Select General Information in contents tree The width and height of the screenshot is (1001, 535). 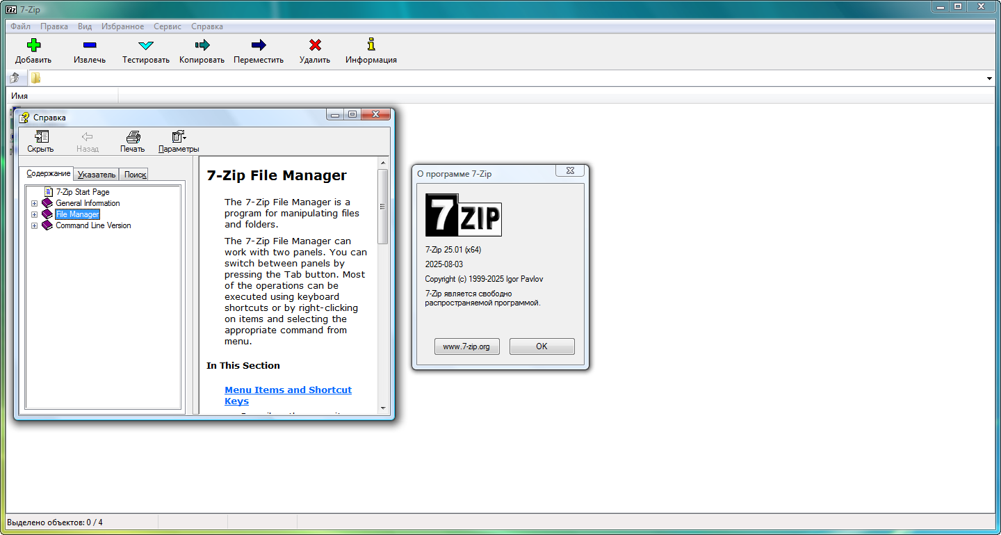click(x=88, y=203)
